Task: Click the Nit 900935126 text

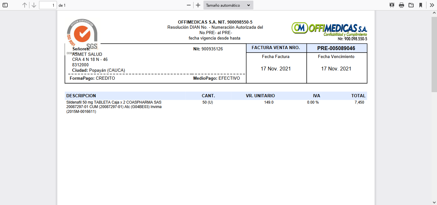Action: tap(208, 49)
